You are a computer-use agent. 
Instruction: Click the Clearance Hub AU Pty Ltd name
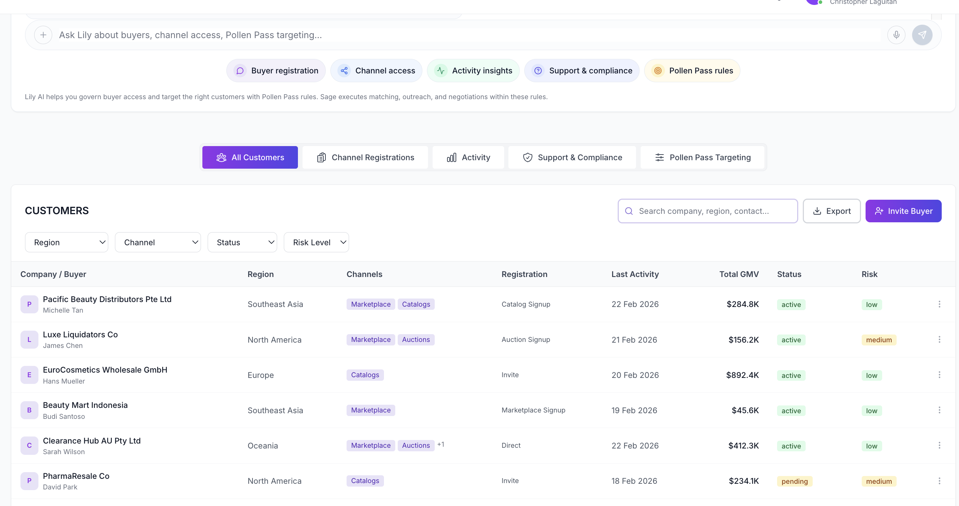pos(92,440)
